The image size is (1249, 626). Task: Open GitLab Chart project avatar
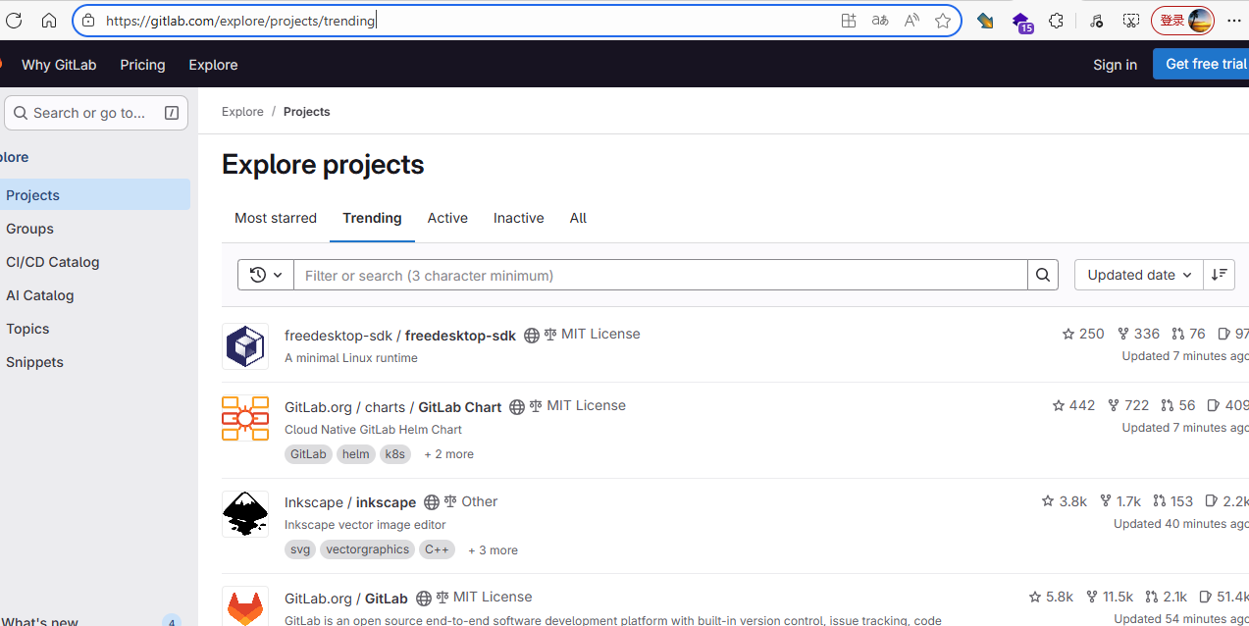pos(245,418)
